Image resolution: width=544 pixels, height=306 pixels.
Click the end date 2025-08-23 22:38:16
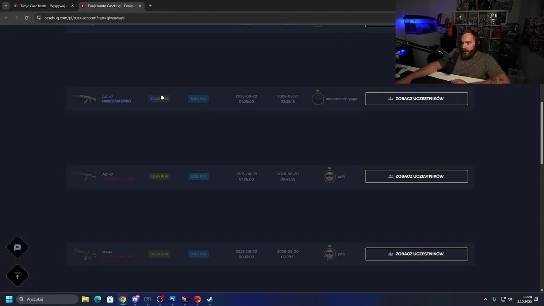click(x=288, y=99)
